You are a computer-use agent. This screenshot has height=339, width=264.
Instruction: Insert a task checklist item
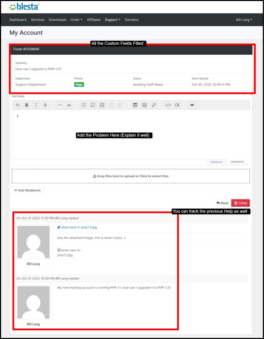[102, 105]
